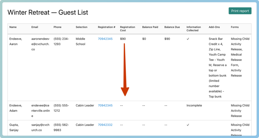Image resolution: width=259 pixels, height=138 pixels.
Task: Click phone number (555) 555-1212
Action: [61, 108]
